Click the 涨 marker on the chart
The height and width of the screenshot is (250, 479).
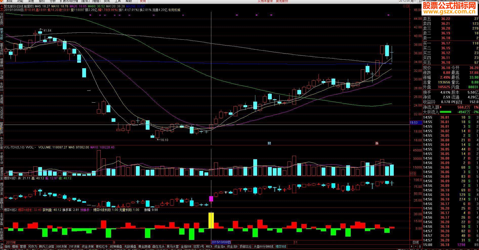pyautogui.click(x=377, y=143)
